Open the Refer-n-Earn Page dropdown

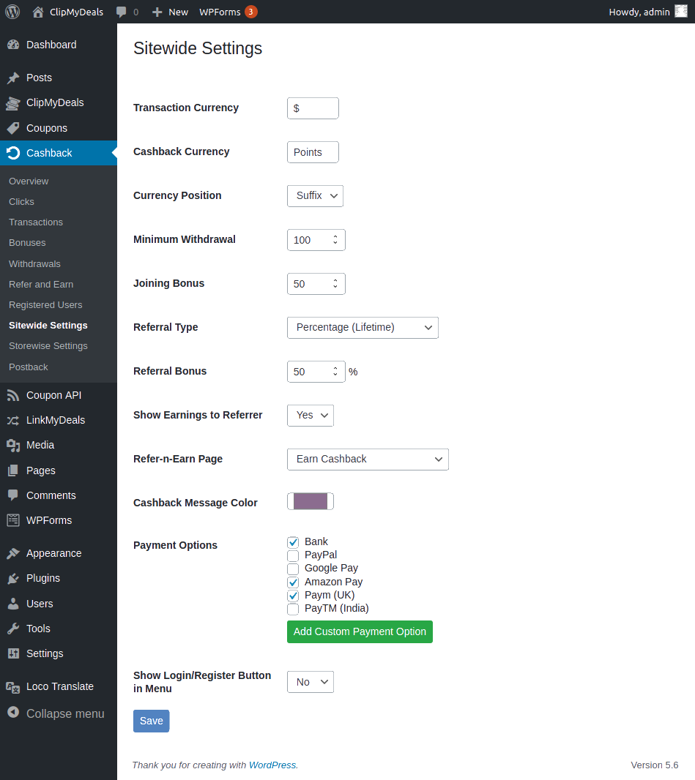pyautogui.click(x=368, y=459)
